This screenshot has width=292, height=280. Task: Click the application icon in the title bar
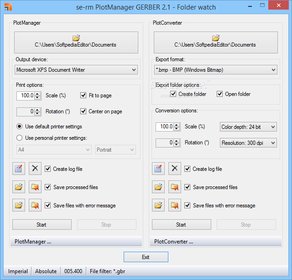[x=8, y=7]
